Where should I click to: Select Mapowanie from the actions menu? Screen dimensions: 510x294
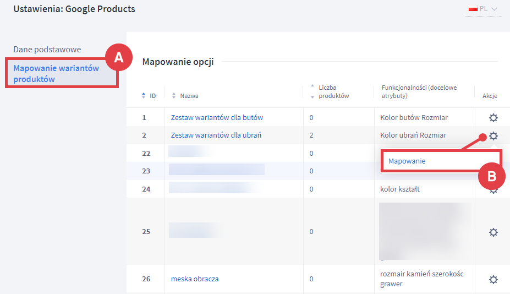pos(407,161)
